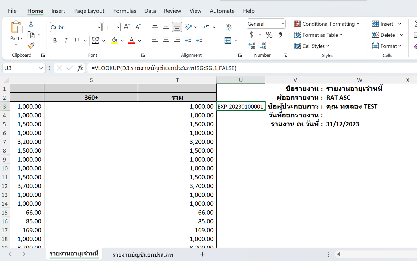Screen dimensions: 417x261
Task: Go to the next sheet arrow
Action: 24,254
